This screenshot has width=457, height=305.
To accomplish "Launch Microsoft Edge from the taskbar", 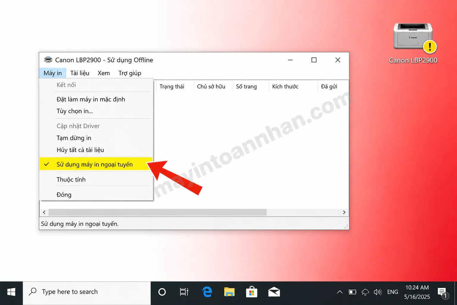I will tap(207, 292).
